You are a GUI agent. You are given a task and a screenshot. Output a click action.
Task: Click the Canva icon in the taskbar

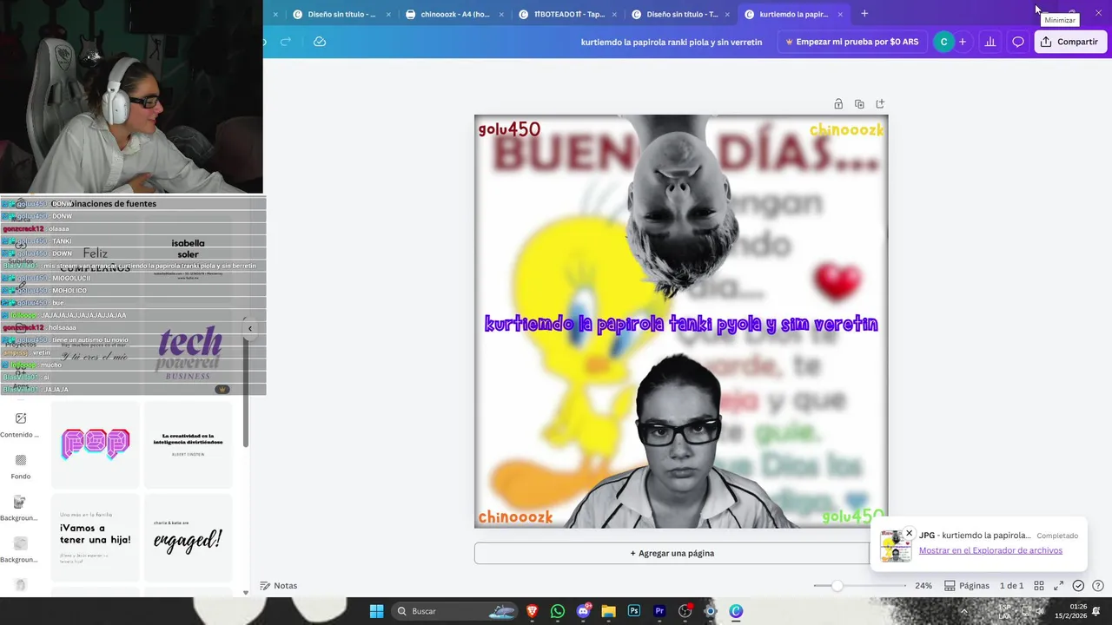click(x=736, y=611)
